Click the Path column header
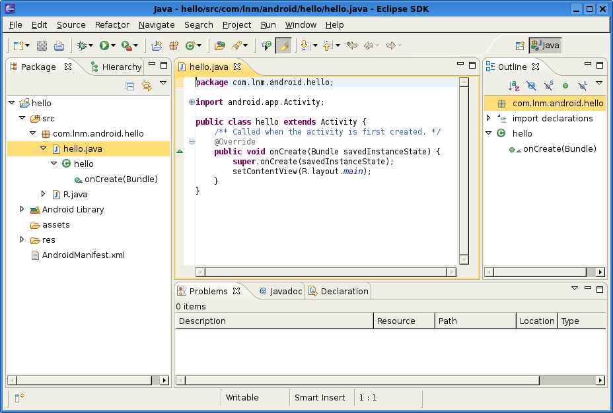This screenshot has width=613, height=413. click(x=476, y=321)
